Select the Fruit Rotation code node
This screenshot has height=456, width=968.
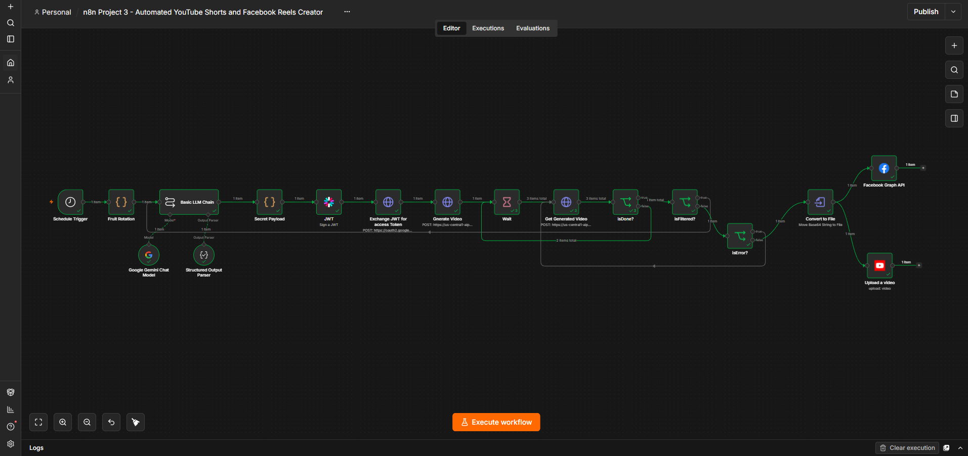coord(121,202)
